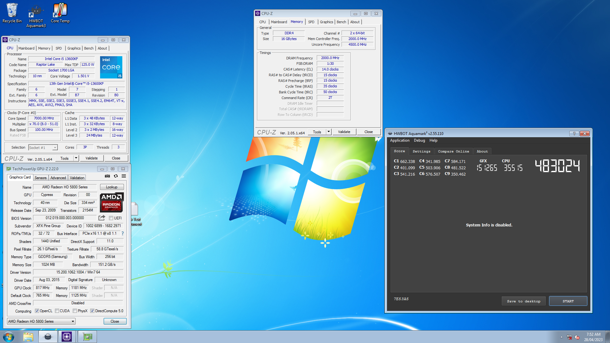Toggle the PhysX checkbox

pyautogui.click(x=75, y=311)
